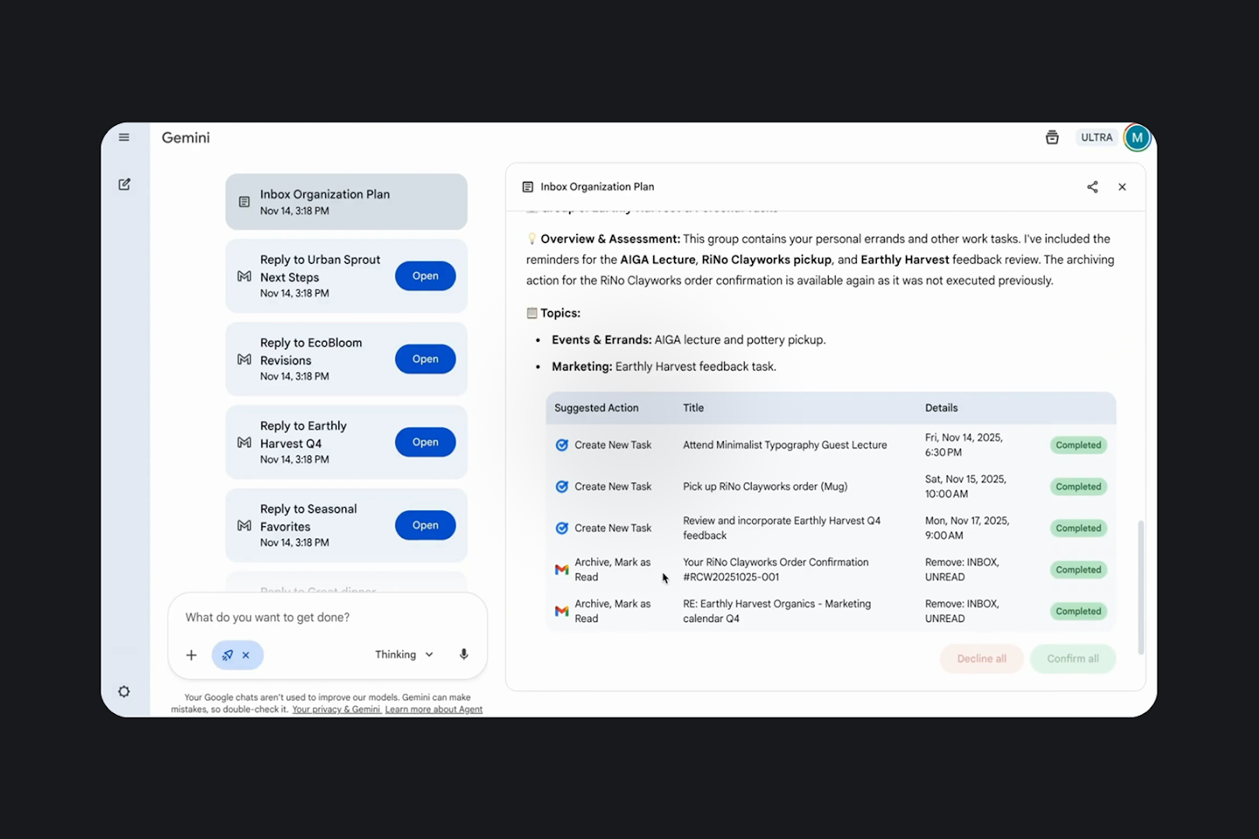The height and width of the screenshot is (839, 1259).
Task: Focus the 'What do you want to get done?' field
Action: pos(327,618)
